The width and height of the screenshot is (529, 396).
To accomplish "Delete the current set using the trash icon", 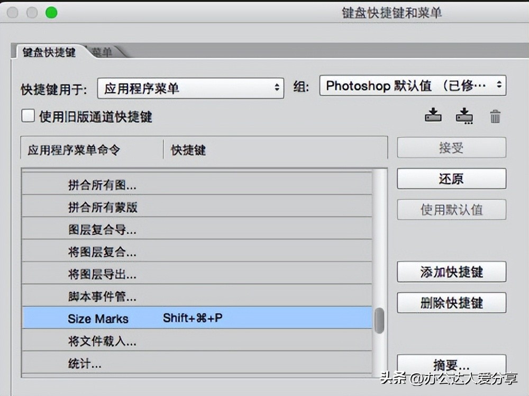I will click(496, 115).
